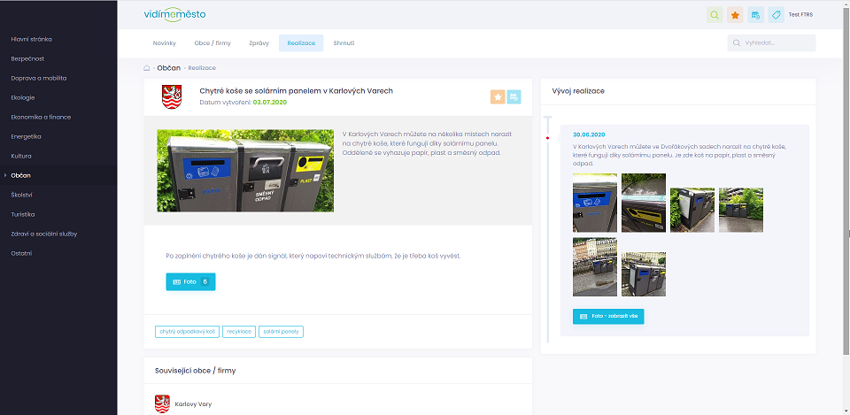Click the Vyhledat search field
850x415 pixels.
pyautogui.click(x=771, y=43)
